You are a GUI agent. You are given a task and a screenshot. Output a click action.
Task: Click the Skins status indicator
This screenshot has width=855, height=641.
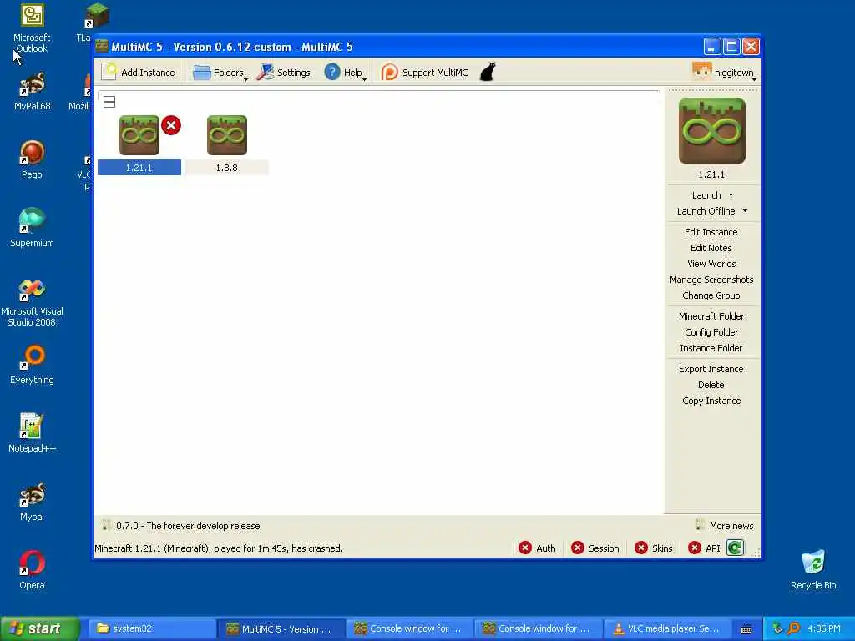pyautogui.click(x=653, y=548)
